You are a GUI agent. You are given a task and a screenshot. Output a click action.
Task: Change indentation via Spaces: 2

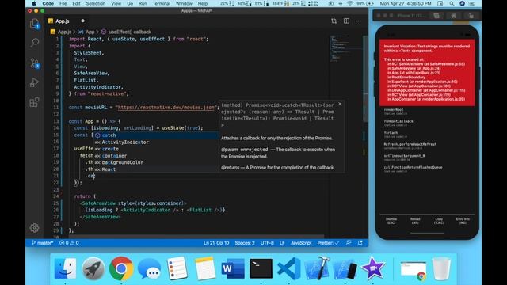tap(245, 243)
